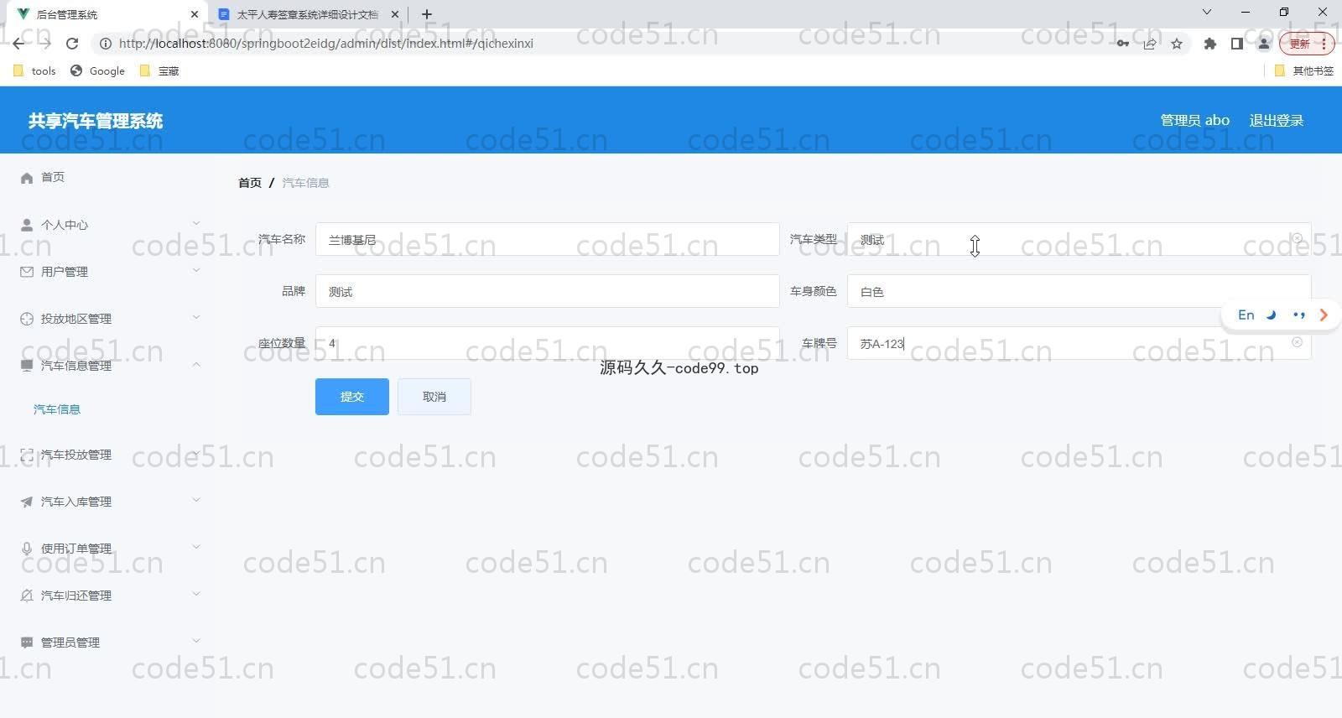Click the icon next to 汽车投放管理

[x=27, y=455]
